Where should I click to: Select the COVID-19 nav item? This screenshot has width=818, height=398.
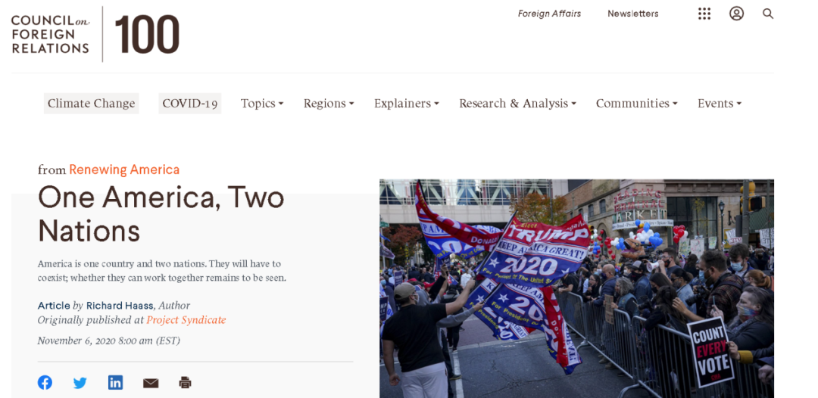coord(190,103)
